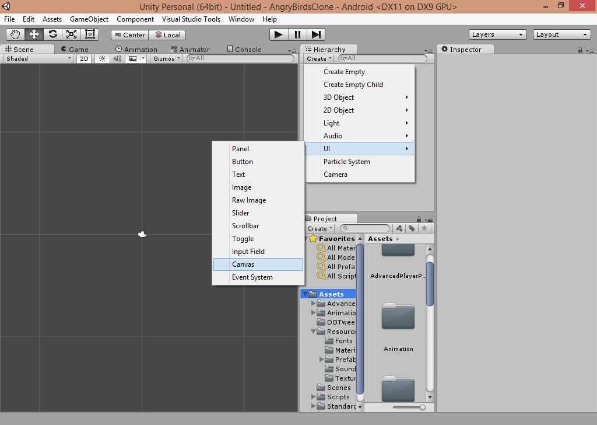597x425 pixels.
Task: Switch to the Game tab
Action: pos(75,49)
